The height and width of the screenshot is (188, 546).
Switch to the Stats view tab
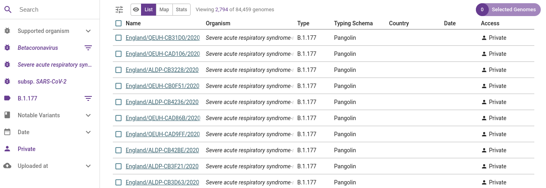pyautogui.click(x=181, y=10)
